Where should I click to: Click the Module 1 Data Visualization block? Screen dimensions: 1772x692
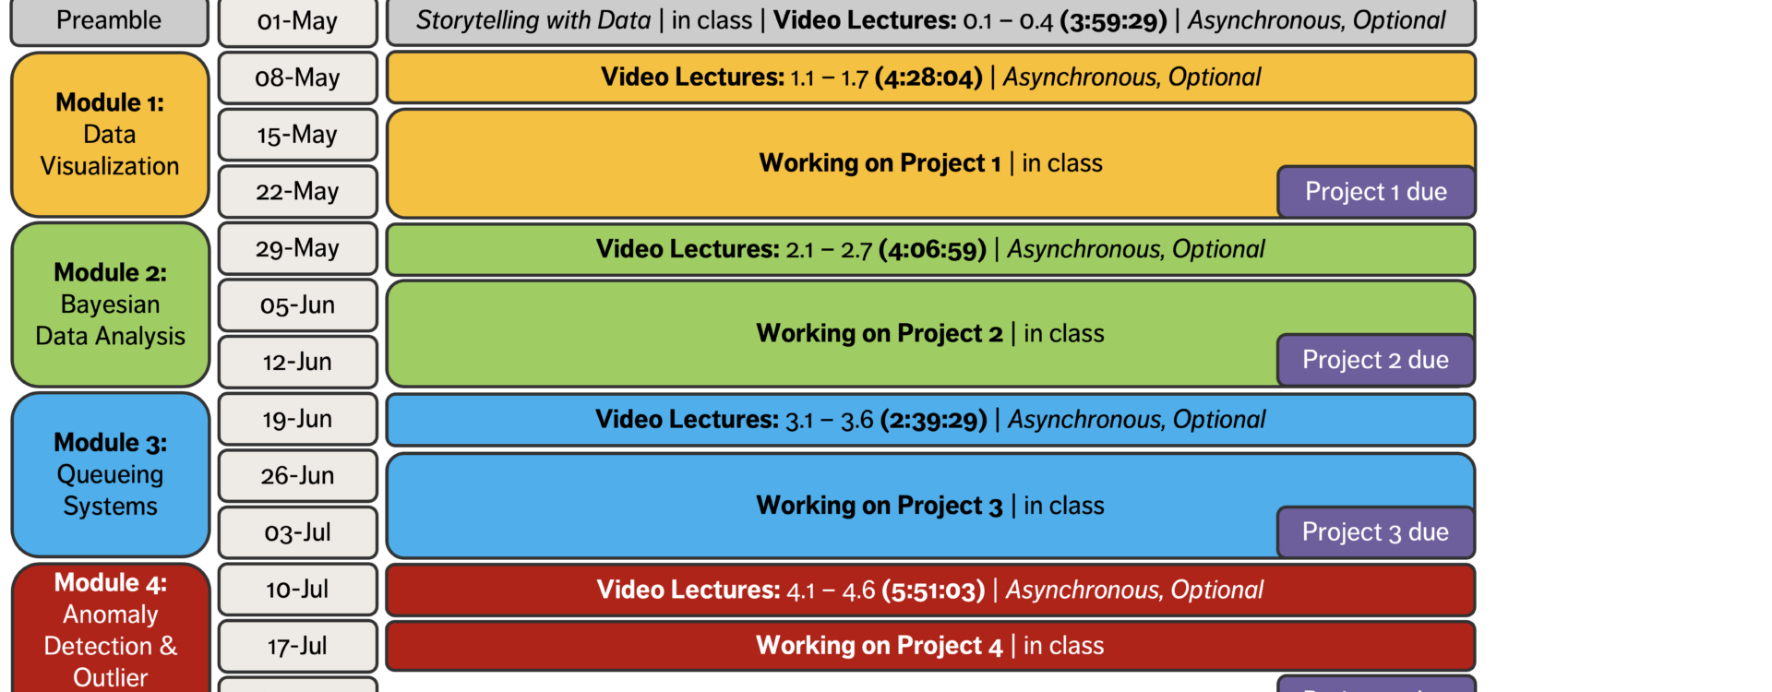pos(109,135)
